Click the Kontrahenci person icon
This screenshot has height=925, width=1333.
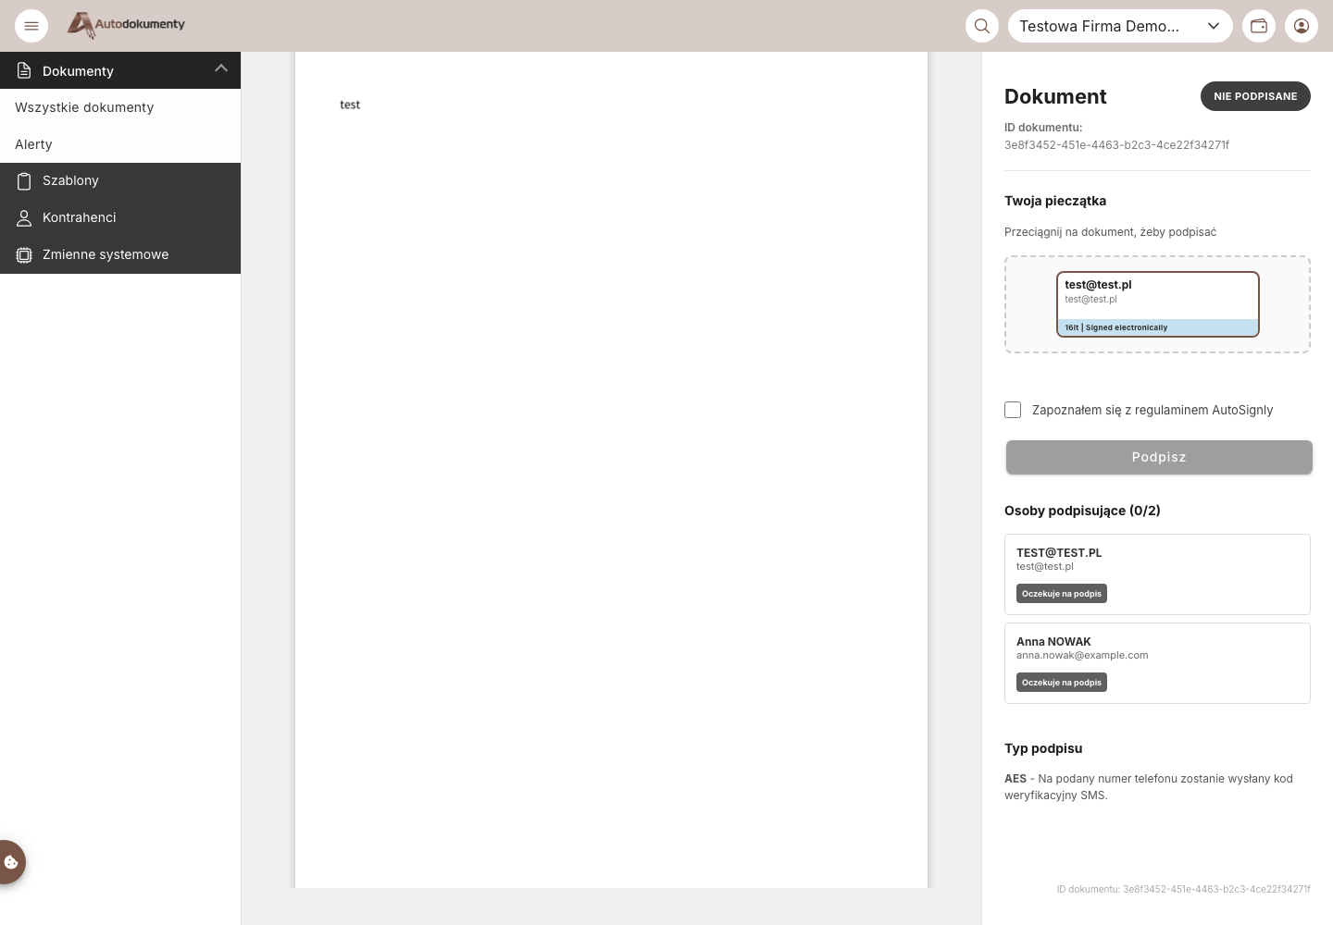24,217
